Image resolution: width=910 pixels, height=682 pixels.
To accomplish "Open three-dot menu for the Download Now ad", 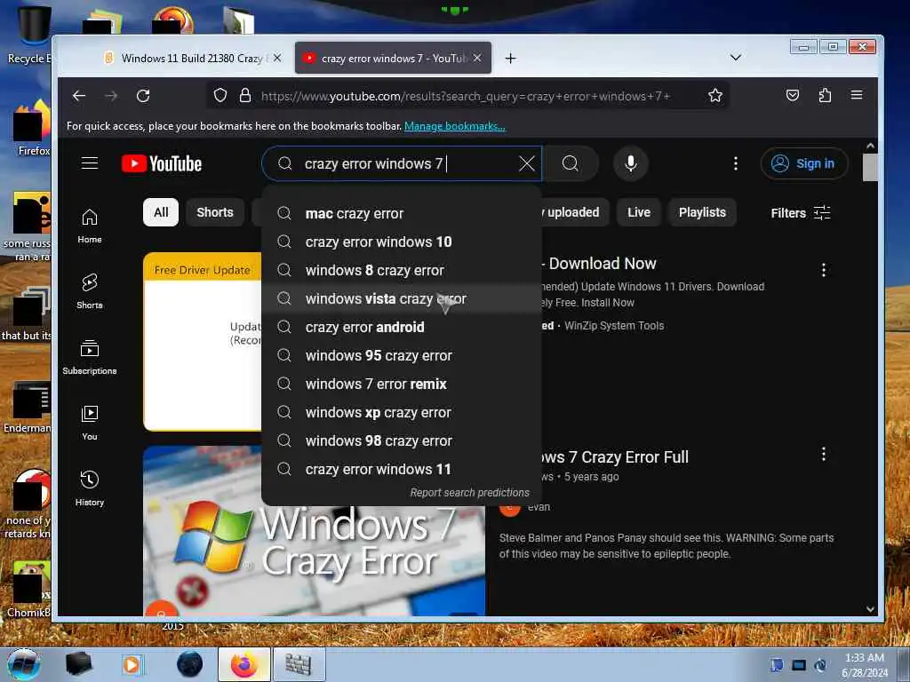I will (824, 270).
